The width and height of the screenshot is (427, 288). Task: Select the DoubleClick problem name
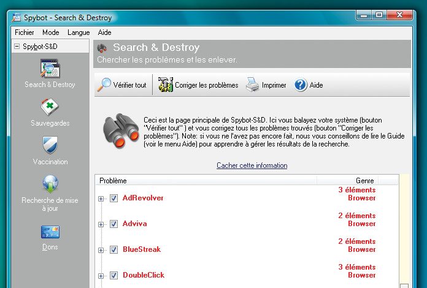coord(144,275)
